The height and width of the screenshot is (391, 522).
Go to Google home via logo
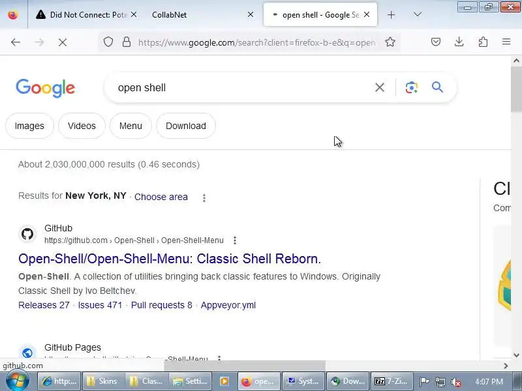[x=46, y=88]
